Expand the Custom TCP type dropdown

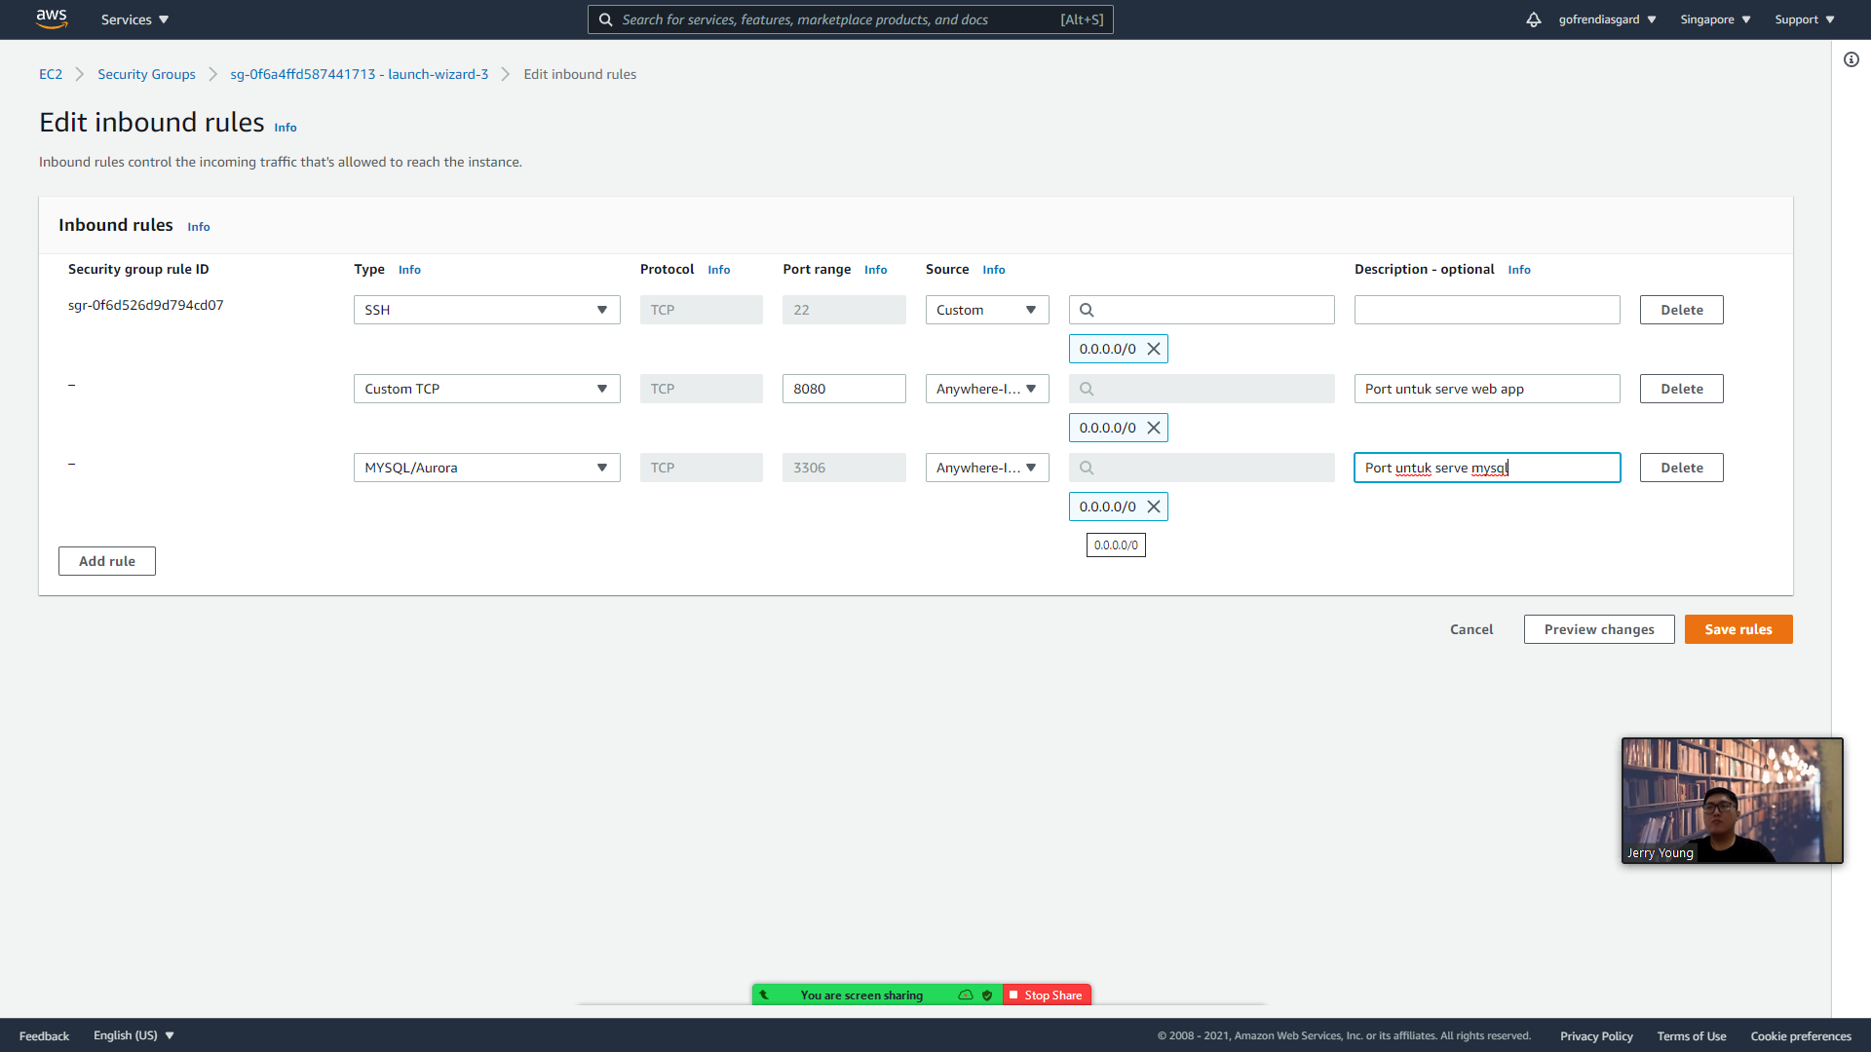coord(486,389)
